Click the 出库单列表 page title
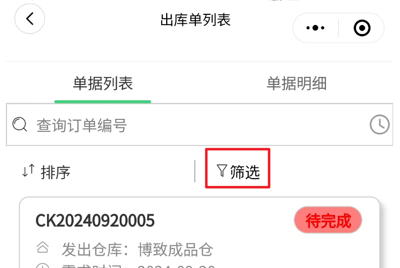 coord(196,20)
